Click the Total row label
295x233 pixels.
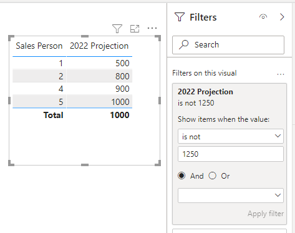coord(53,115)
